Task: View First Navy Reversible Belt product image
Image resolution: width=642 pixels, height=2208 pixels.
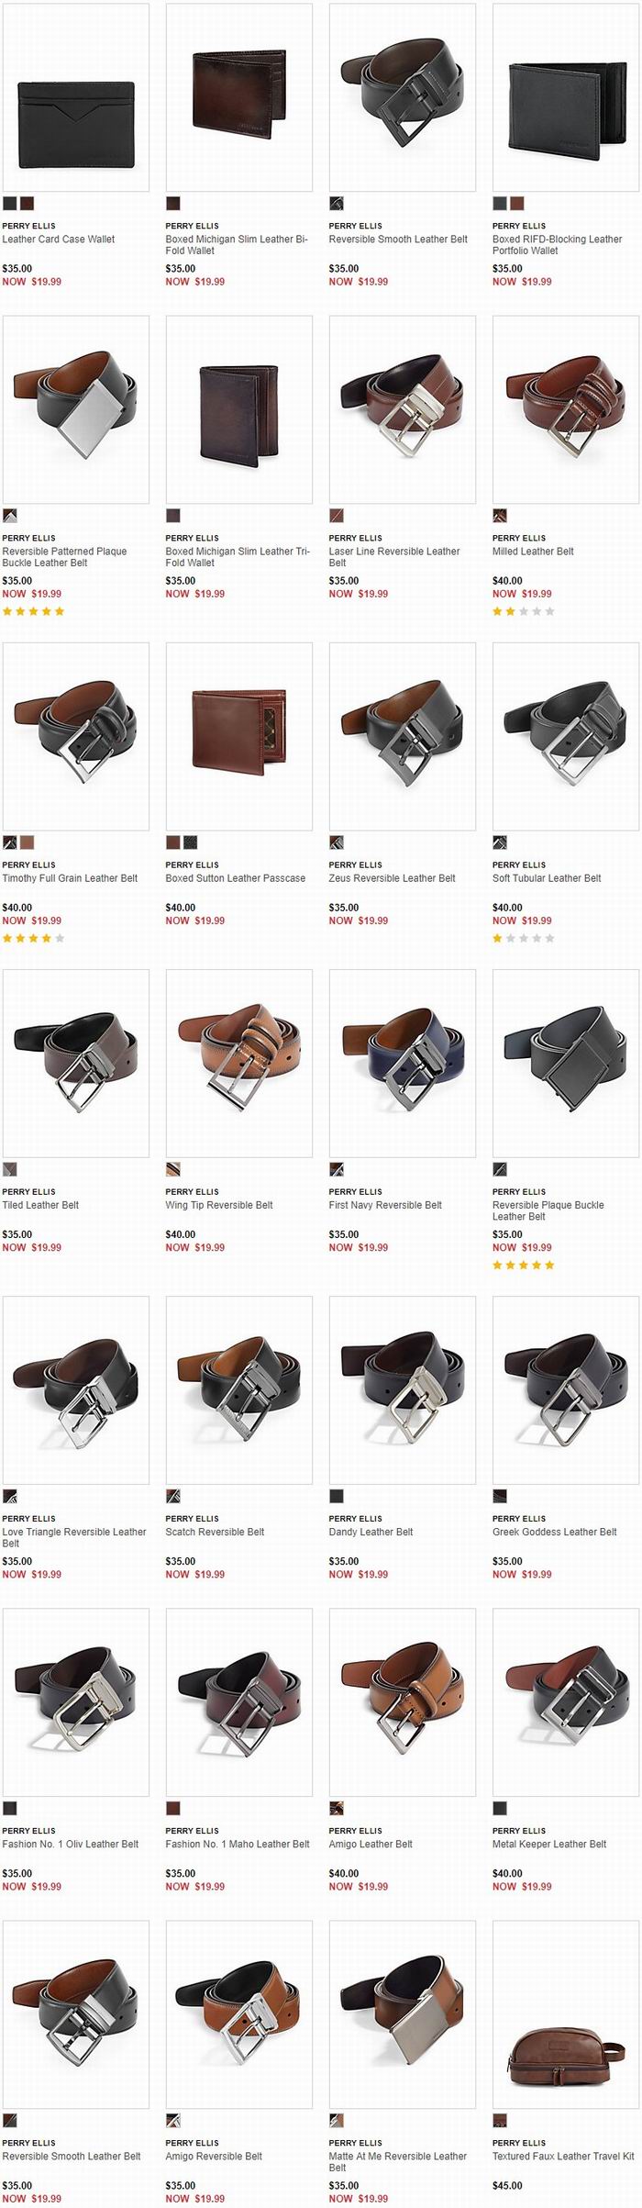Action: coord(403,1063)
